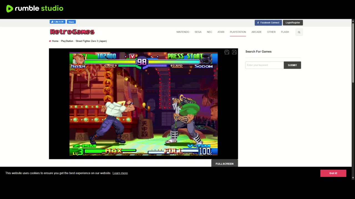Open the Nintendo menu
Viewport: 355px width, 199px height.
183,32
